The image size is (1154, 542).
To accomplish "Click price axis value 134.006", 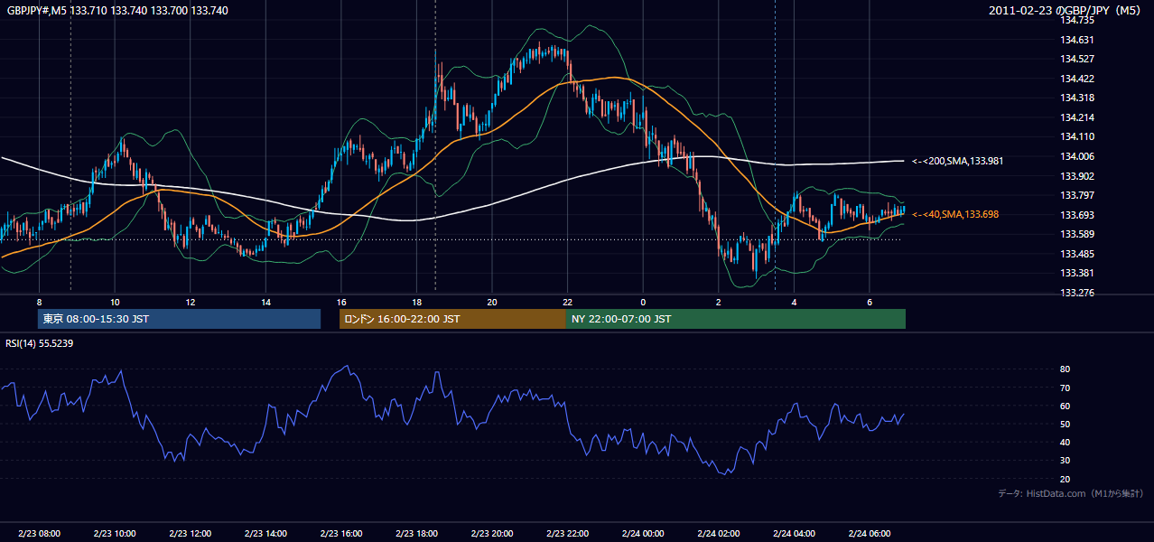I will click(x=1077, y=156).
